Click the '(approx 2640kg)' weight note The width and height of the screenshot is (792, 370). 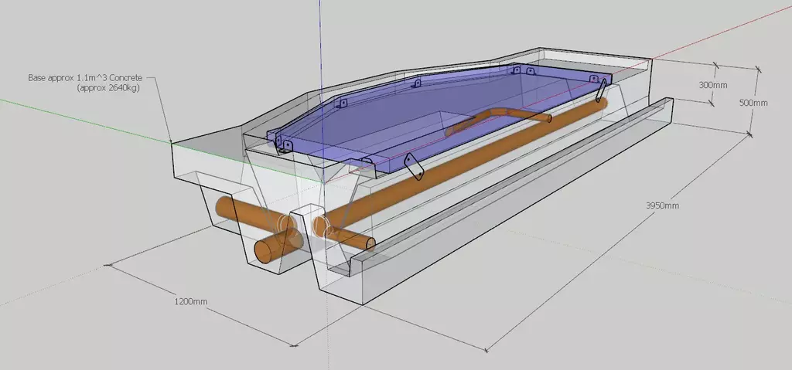108,88
